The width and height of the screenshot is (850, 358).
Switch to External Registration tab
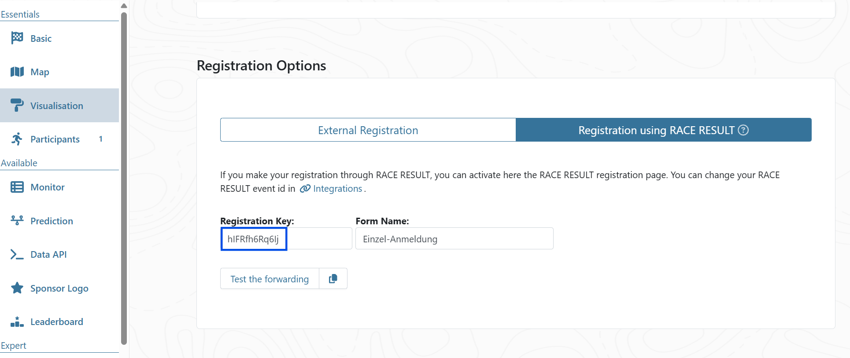(368, 130)
